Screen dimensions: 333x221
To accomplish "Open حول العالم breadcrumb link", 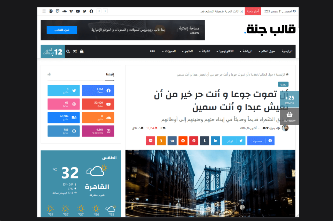I will coord(267,75).
